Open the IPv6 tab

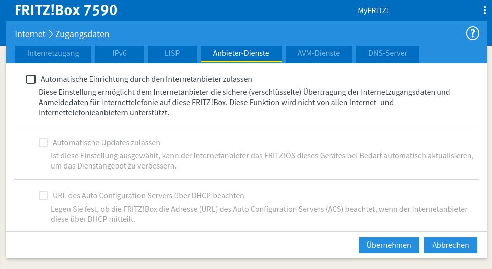[120, 53]
